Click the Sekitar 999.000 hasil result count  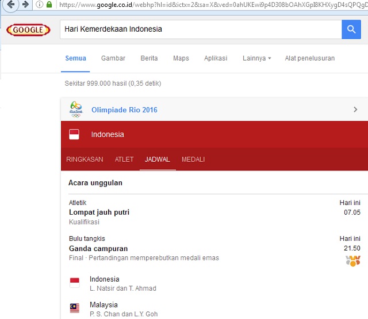[x=113, y=83]
